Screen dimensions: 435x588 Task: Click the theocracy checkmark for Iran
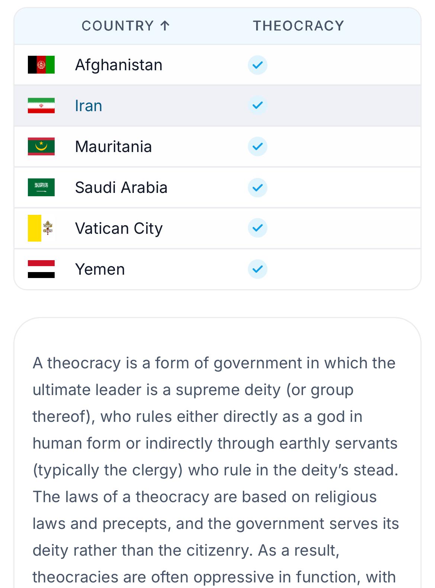click(258, 106)
